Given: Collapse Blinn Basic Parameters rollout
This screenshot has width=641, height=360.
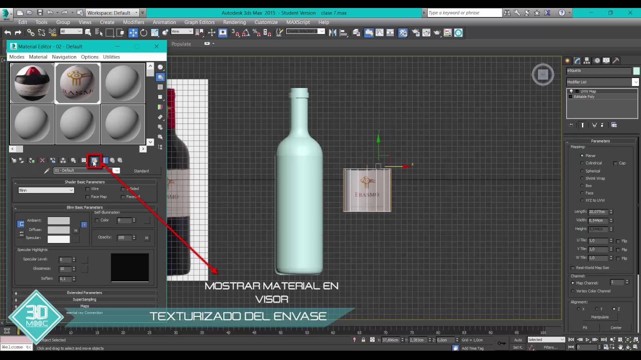Looking at the screenshot, I should (84, 207).
